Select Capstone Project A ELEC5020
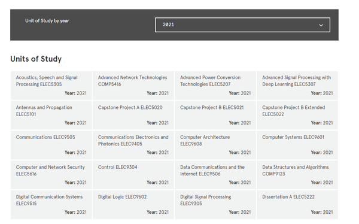Image resolution: width=359 pixels, height=224 pixels. 133,116
